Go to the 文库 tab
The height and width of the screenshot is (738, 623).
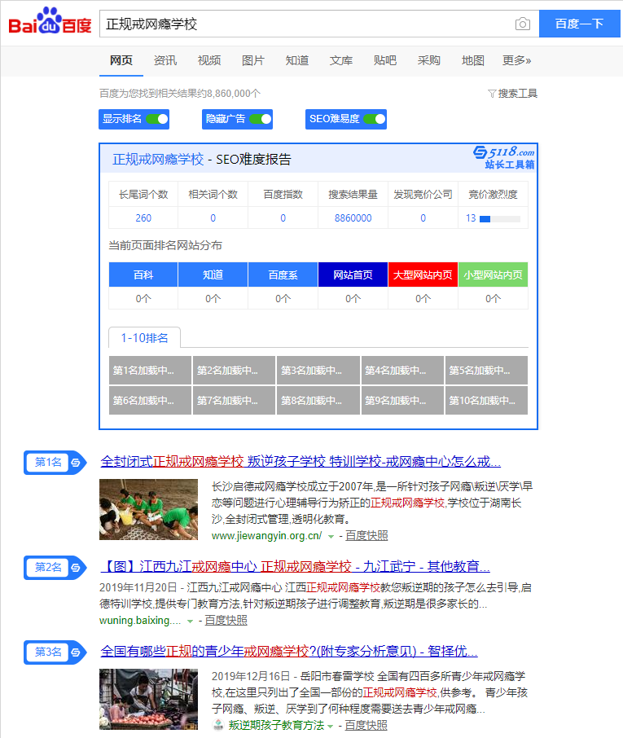tap(340, 61)
